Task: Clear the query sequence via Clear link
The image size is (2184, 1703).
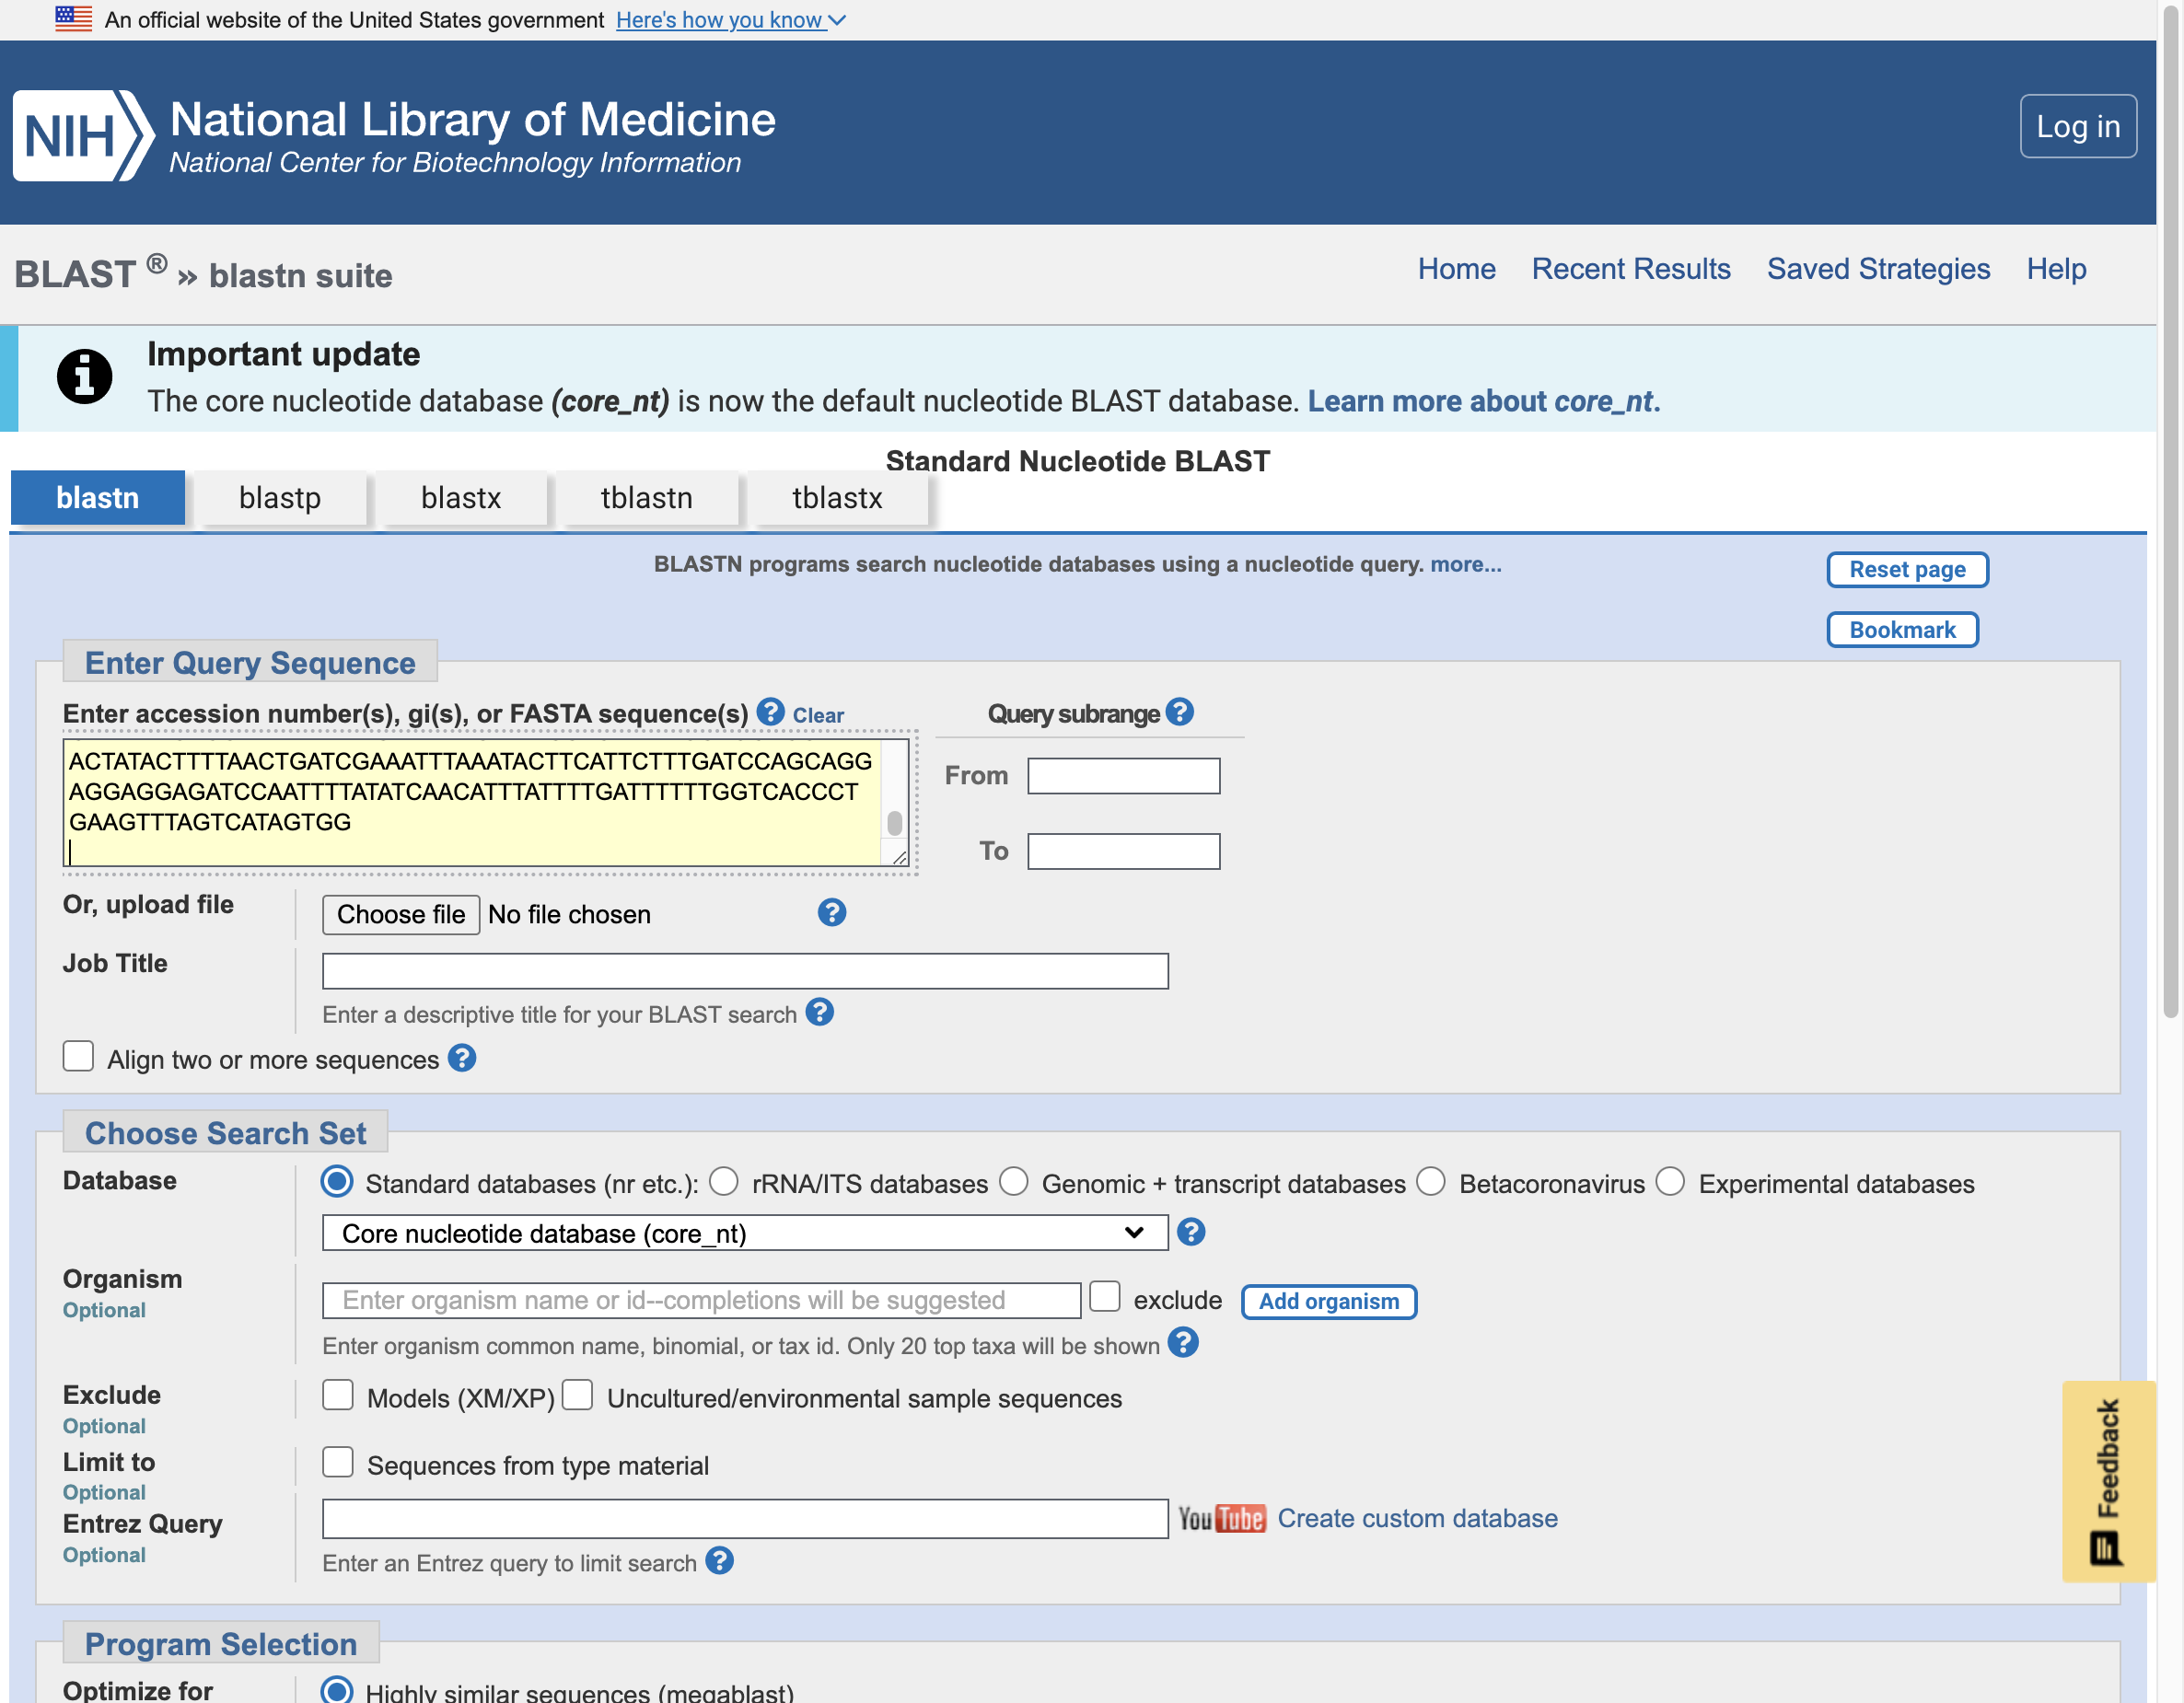Action: point(818,715)
